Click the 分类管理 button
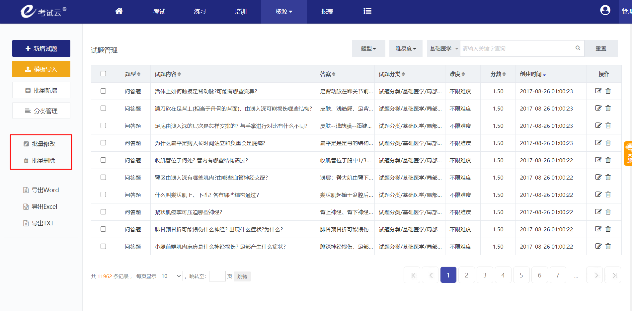The image size is (632, 311). click(41, 111)
